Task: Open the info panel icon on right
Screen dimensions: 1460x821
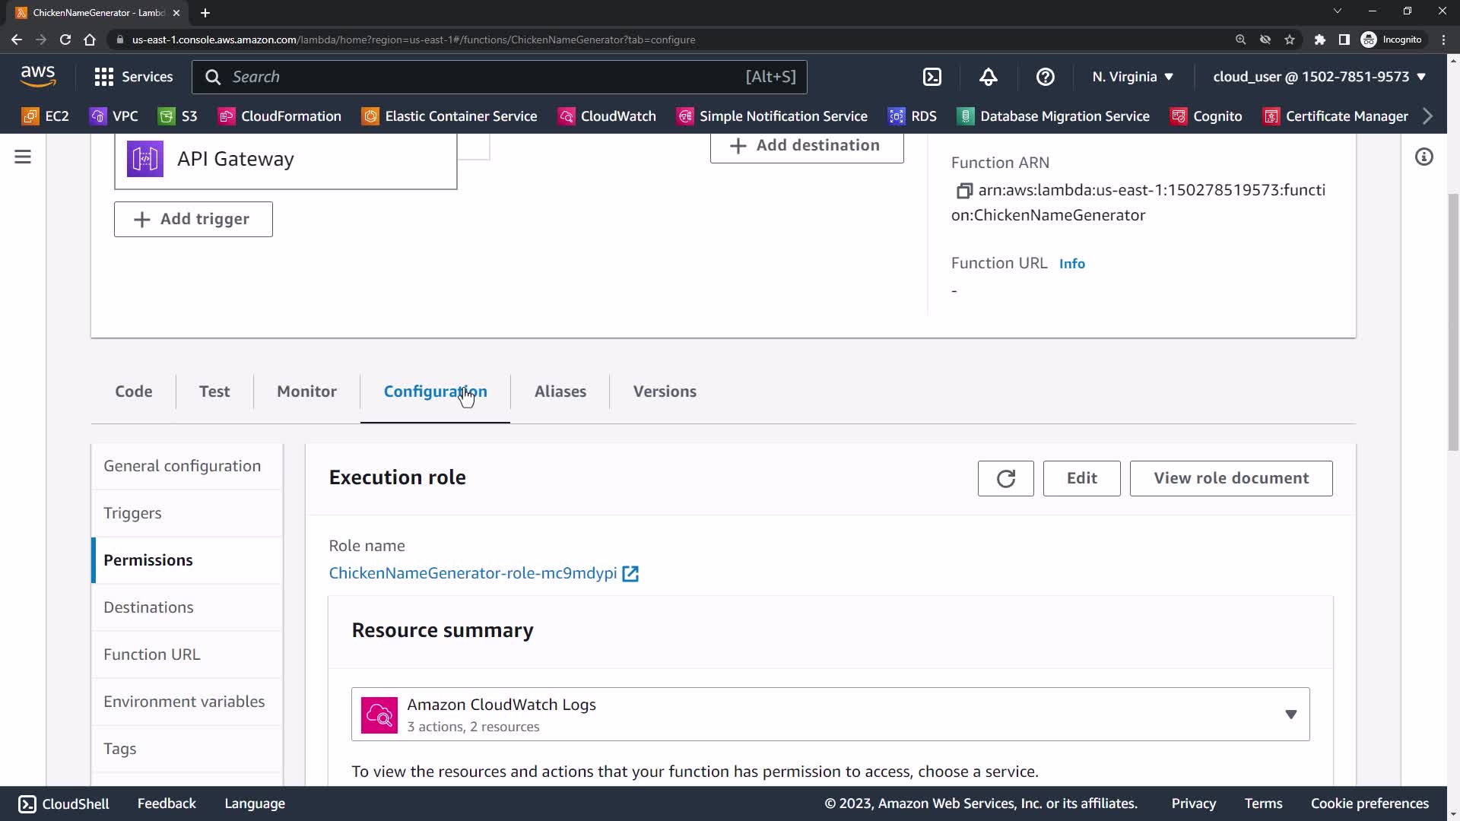Action: coord(1423,157)
